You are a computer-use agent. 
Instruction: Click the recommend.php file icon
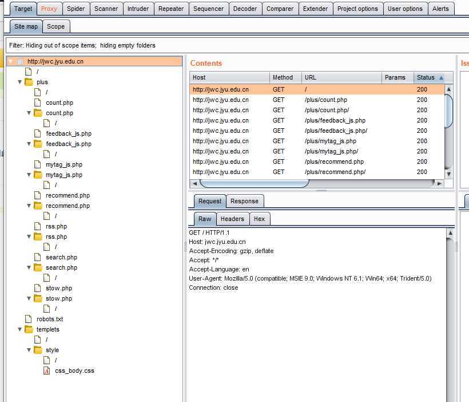[x=38, y=195]
